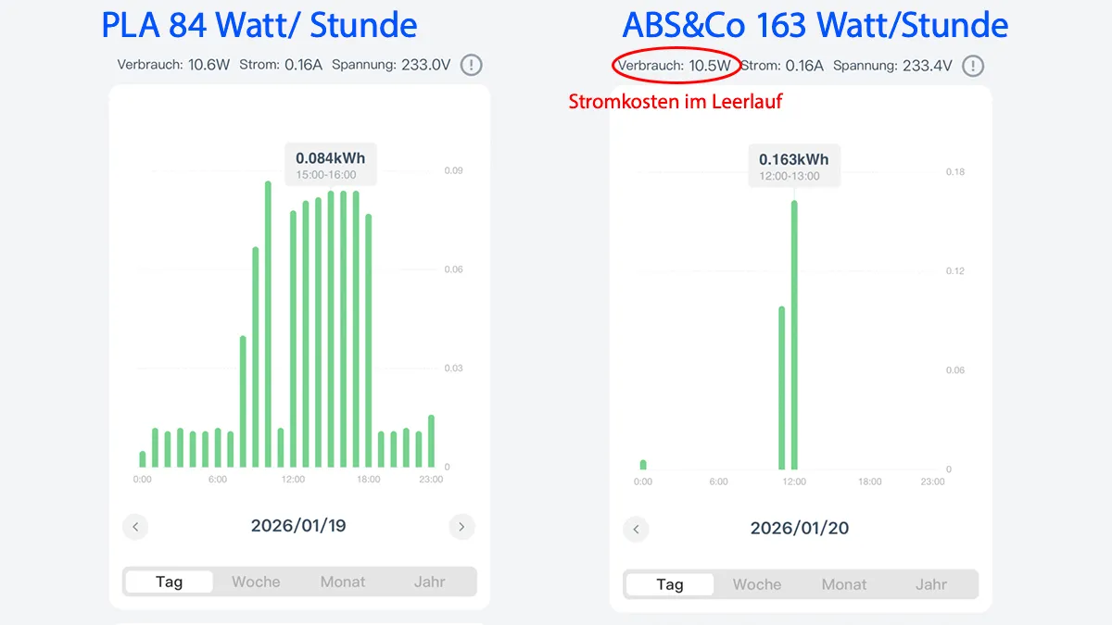Go to next day after 2026/01/19

point(461,527)
